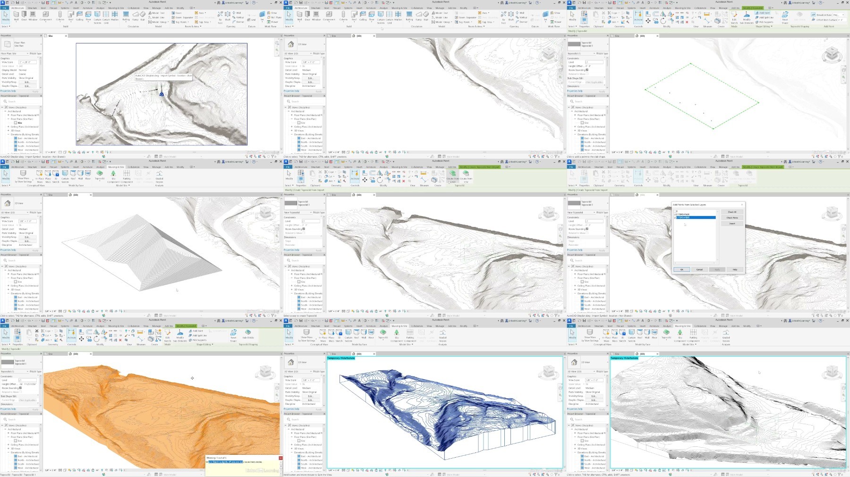Toggle C-TOPO-MINR layer checkbox in Add Points dialog
The image size is (850, 477).
tap(675, 218)
